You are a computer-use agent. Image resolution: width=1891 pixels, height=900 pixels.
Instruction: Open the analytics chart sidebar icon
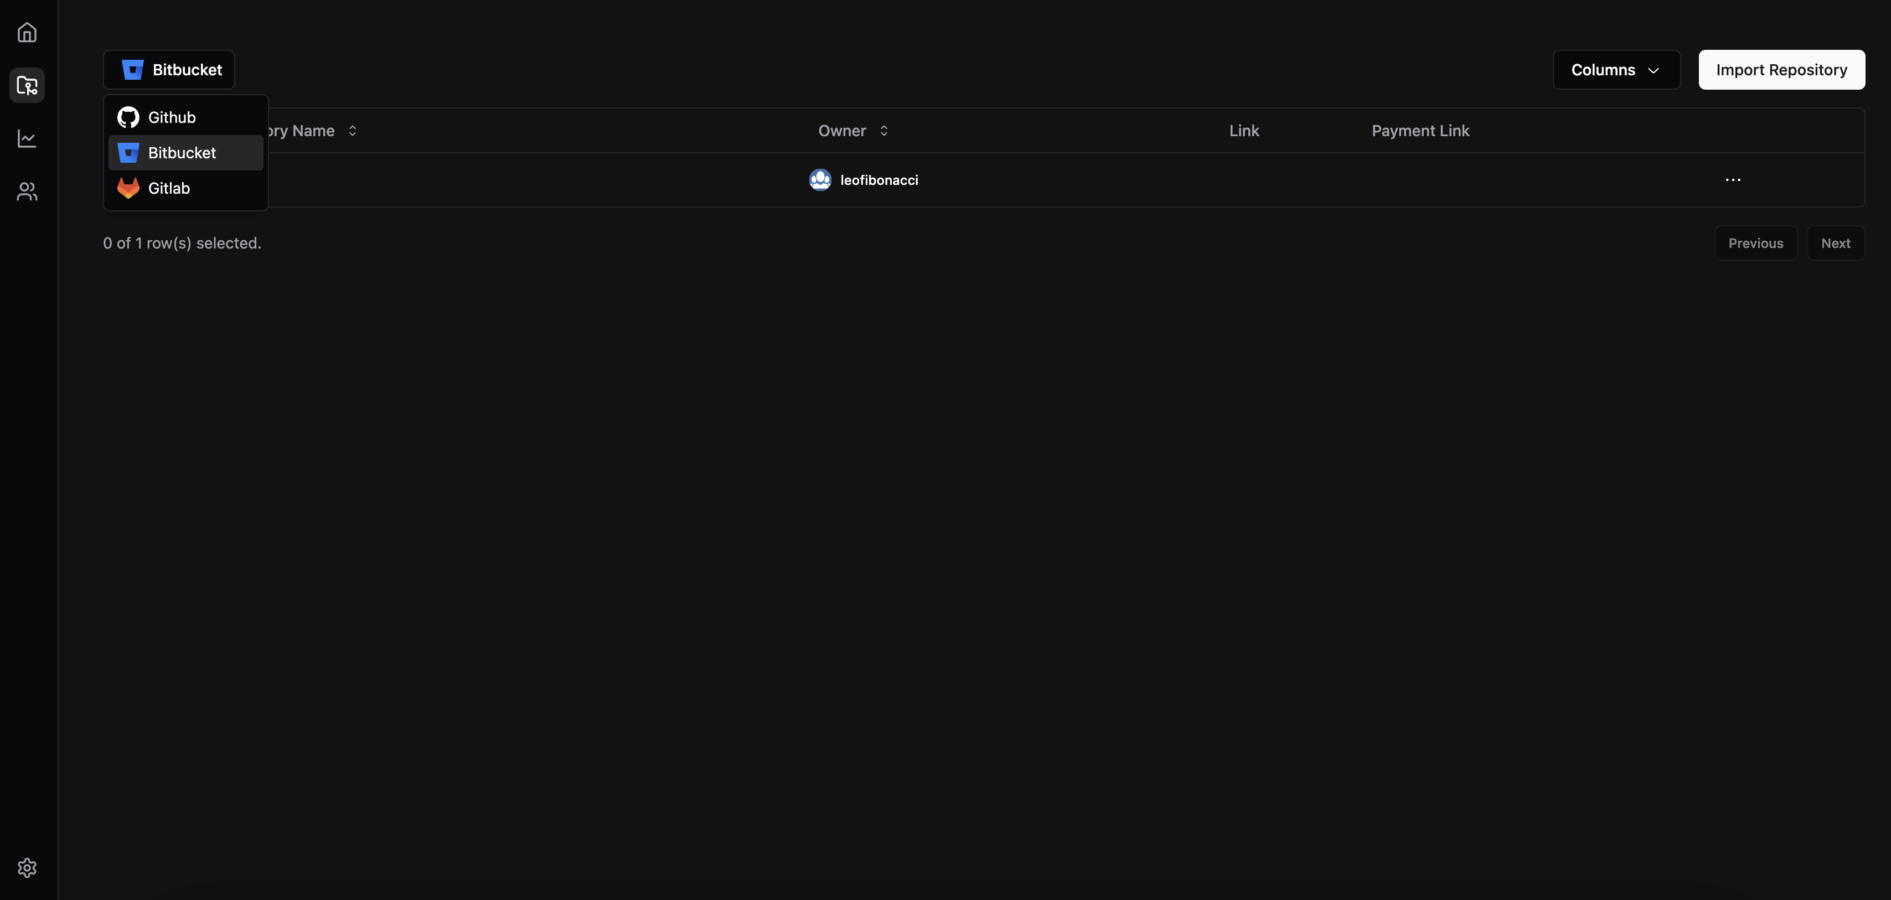[27, 138]
